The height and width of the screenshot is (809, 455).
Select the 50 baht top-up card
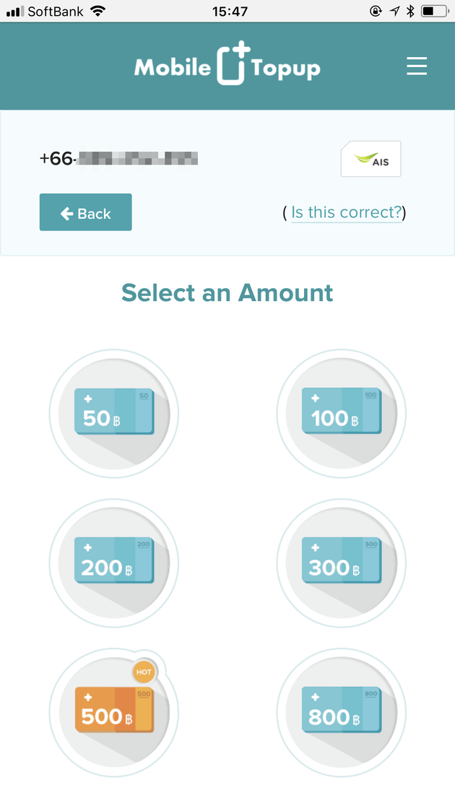click(x=114, y=413)
